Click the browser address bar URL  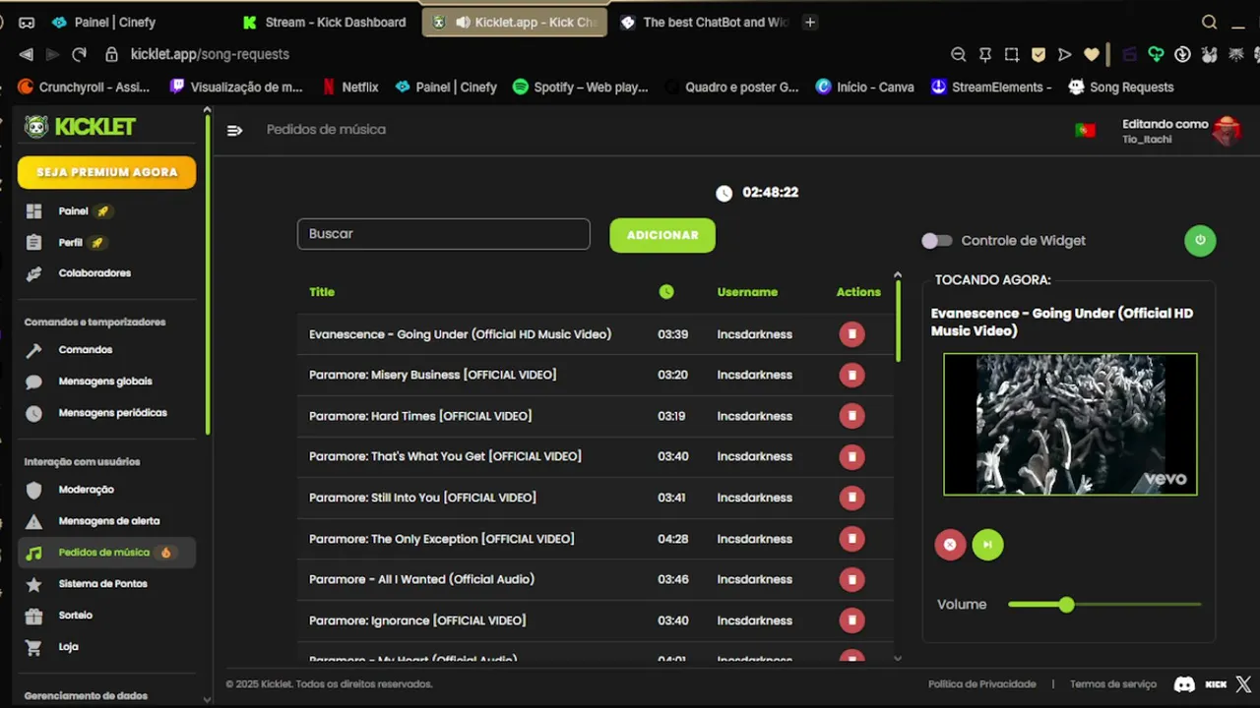coord(210,54)
